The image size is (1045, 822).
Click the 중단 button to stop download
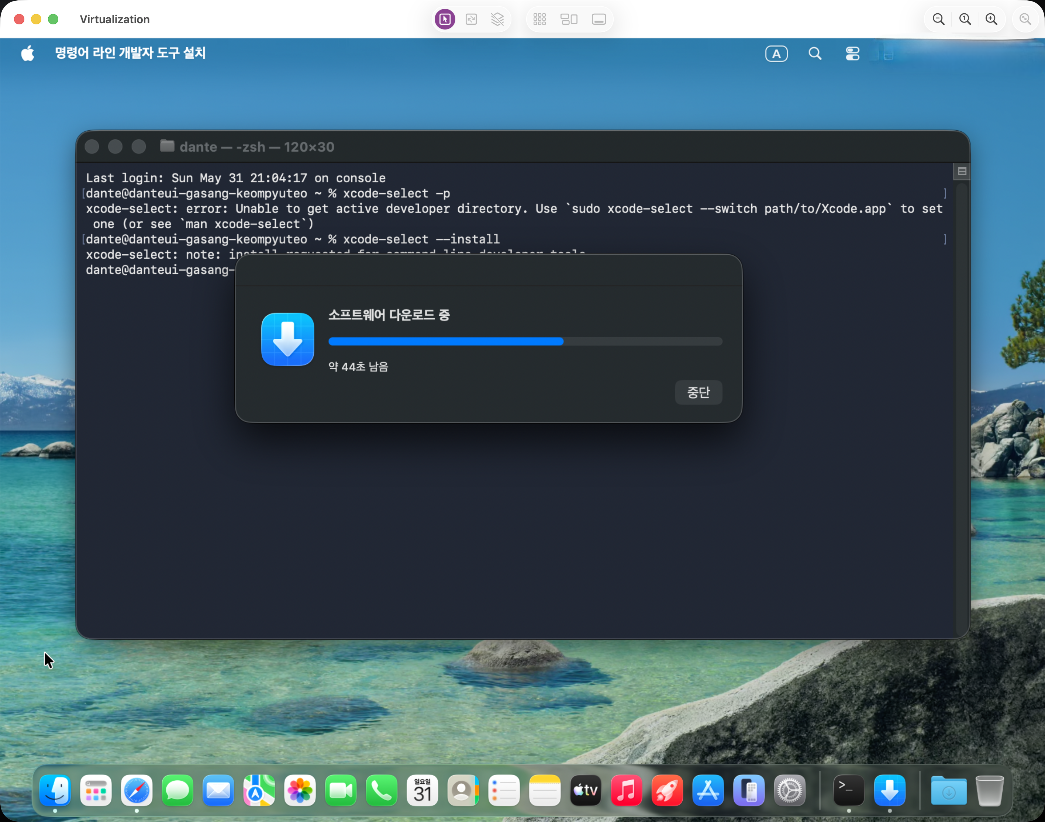699,392
